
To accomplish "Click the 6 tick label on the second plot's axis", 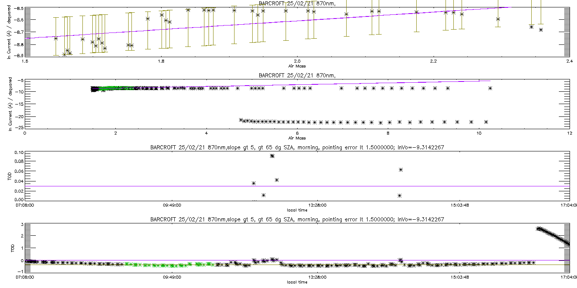I will tap(297, 133).
